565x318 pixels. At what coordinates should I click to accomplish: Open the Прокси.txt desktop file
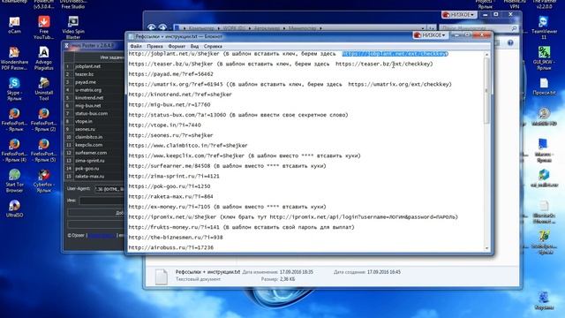click(544, 87)
